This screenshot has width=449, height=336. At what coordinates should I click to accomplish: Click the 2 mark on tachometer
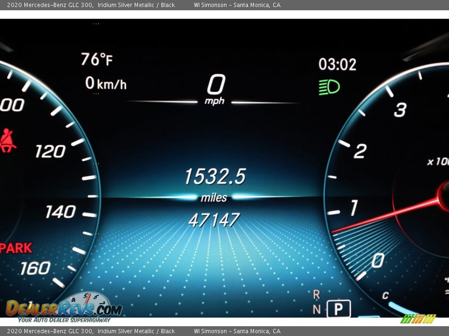tap(360, 151)
